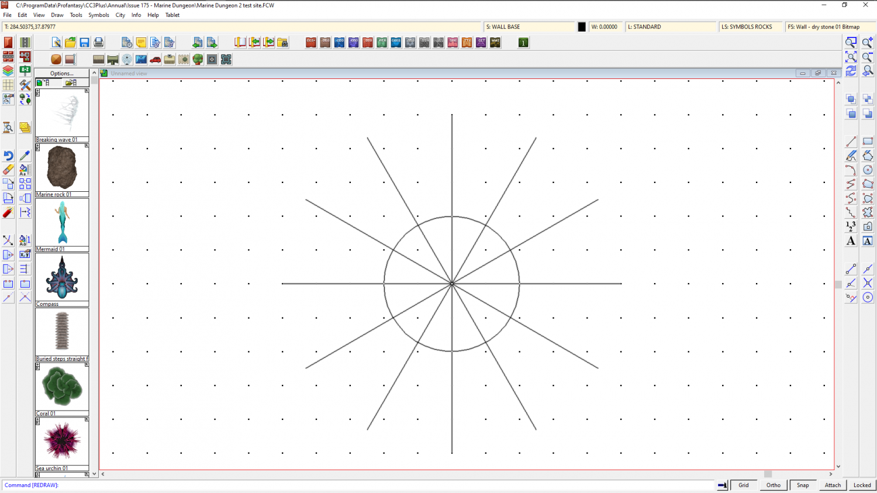Expand the Sea urchin 01 symbol collection plus
The image size is (877, 493).
point(38,421)
